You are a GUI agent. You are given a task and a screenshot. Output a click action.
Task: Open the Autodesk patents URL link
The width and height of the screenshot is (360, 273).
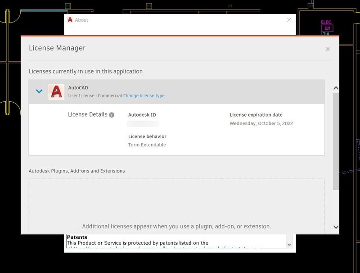pyautogui.click(x=157, y=248)
